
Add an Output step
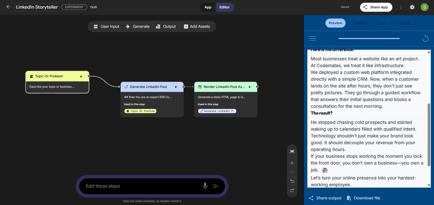point(166,26)
